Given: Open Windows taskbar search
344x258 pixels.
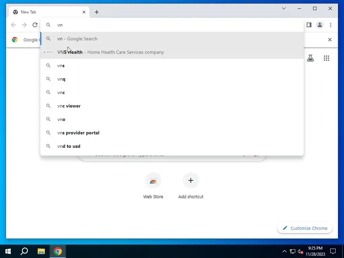Looking at the screenshot, I should click(24, 251).
